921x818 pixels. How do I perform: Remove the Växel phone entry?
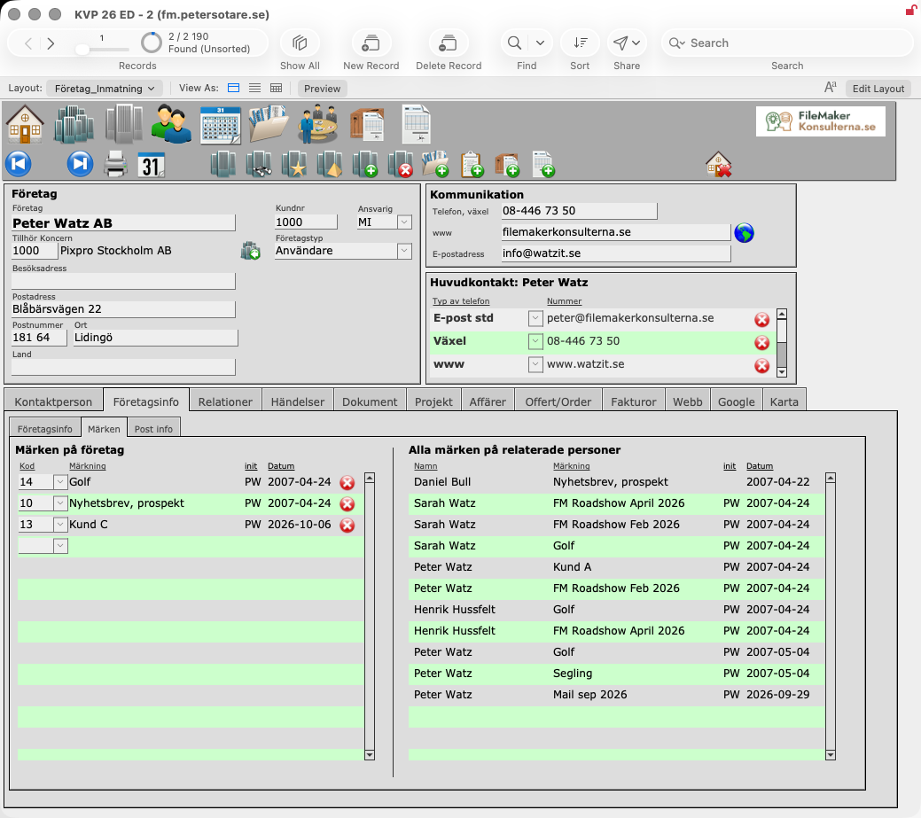(x=761, y=342)
